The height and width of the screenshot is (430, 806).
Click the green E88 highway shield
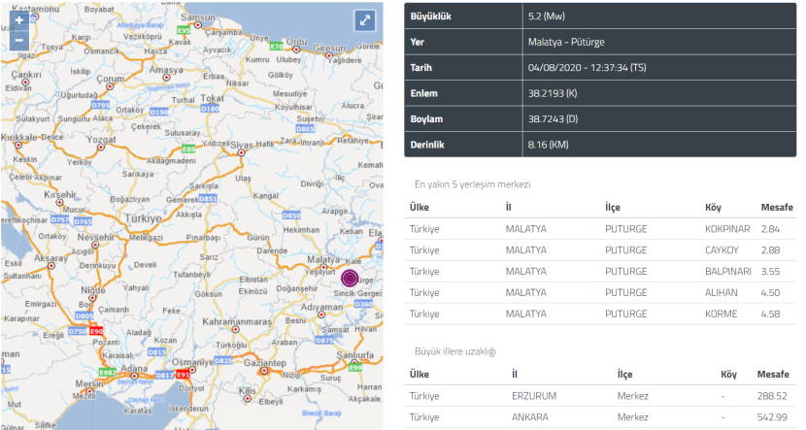click(188, 149)
